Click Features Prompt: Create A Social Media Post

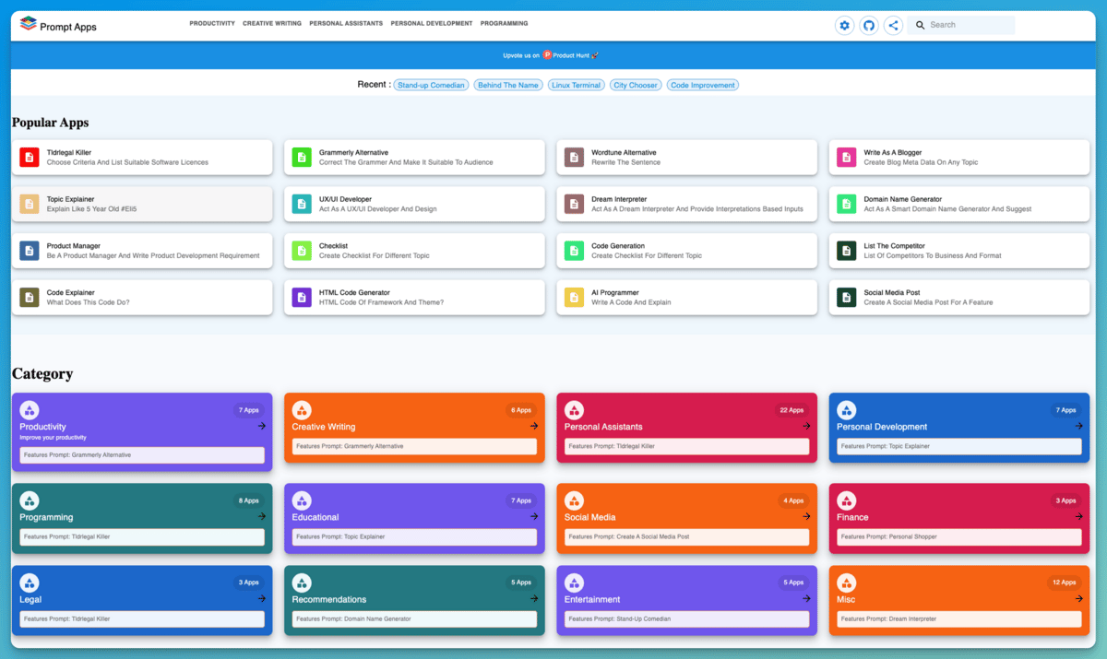tap(687, 536)
